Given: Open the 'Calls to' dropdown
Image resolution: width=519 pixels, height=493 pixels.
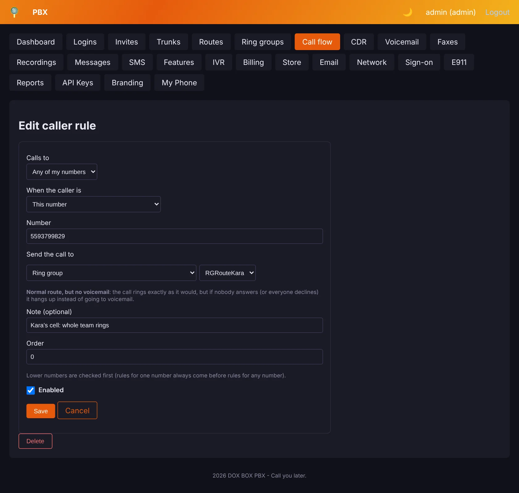Looking at the screenshot, I should point(62,172).
